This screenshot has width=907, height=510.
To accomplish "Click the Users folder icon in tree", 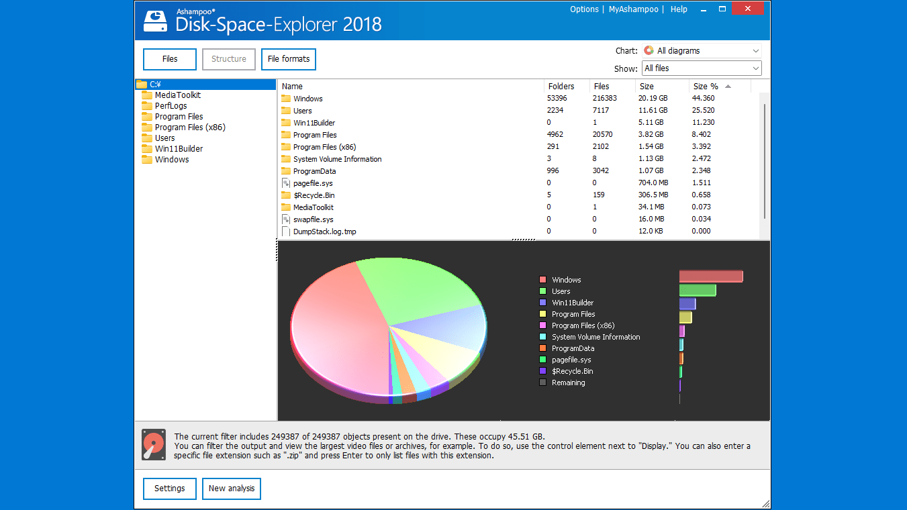I will [147, 138].
